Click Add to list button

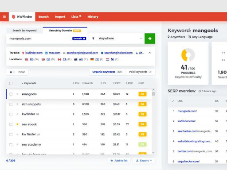click(x=119, y=161)
